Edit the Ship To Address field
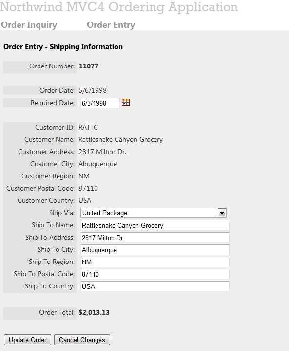 click(x=154, y=238)
